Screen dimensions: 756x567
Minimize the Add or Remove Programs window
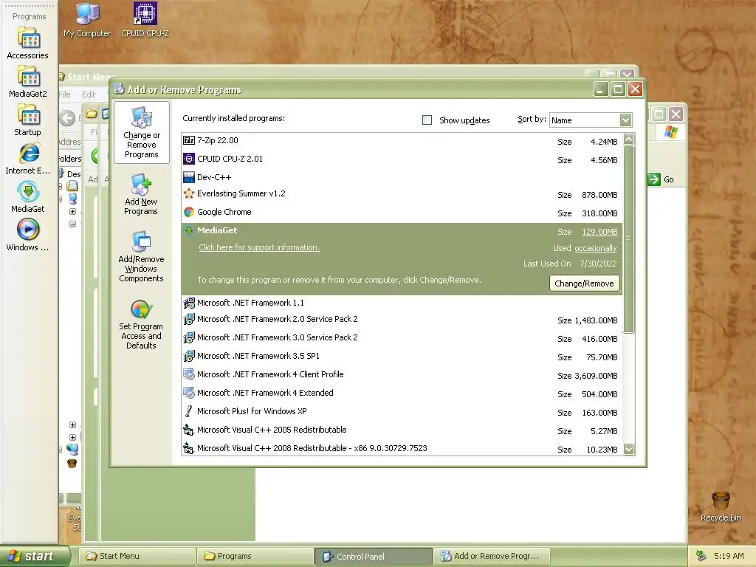click(601, 89)
